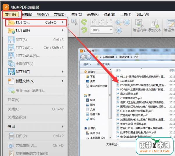Click the fit width icon
Viewport: 175px width, 156px height.
pos(109,22)
